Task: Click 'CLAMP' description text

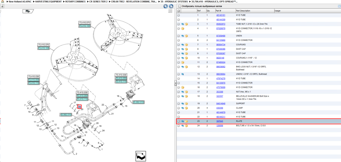Action: (x=239, y=108)
